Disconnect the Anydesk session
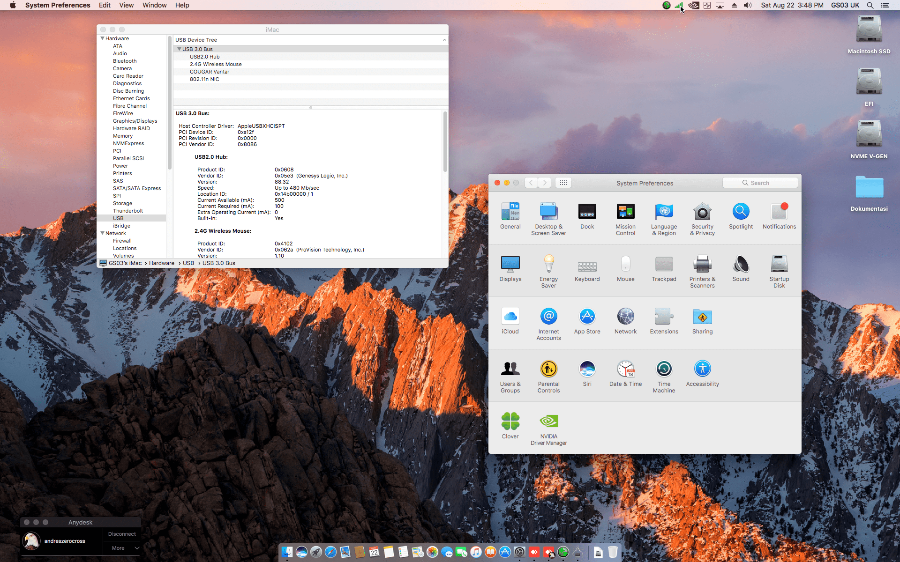The width and height of the screenshot is (900, 562). (122, 534)
